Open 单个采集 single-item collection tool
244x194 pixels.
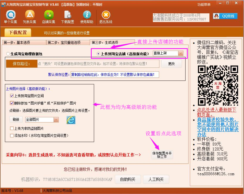tap(11, 17)
